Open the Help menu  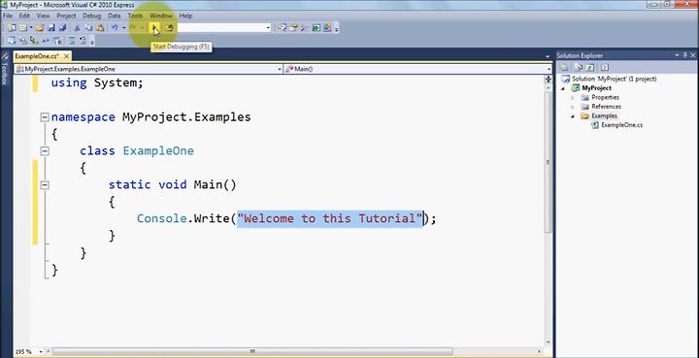(x=185, y=16)
